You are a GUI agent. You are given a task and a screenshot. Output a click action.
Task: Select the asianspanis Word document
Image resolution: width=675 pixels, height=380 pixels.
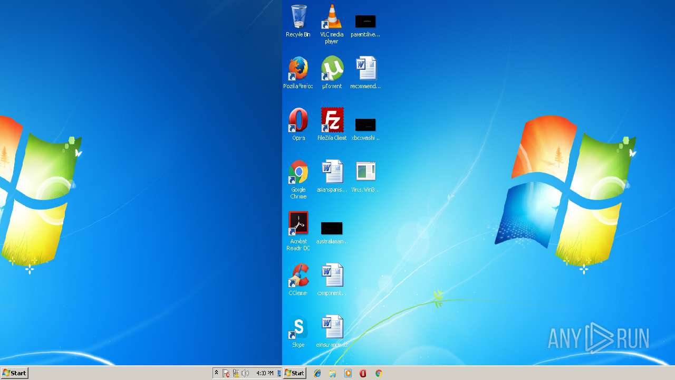[332, 176]
